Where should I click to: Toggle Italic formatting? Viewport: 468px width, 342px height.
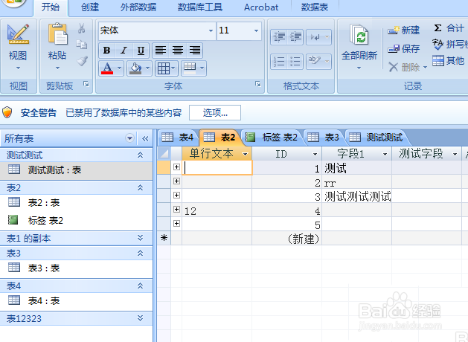click(x=124, y=51)
